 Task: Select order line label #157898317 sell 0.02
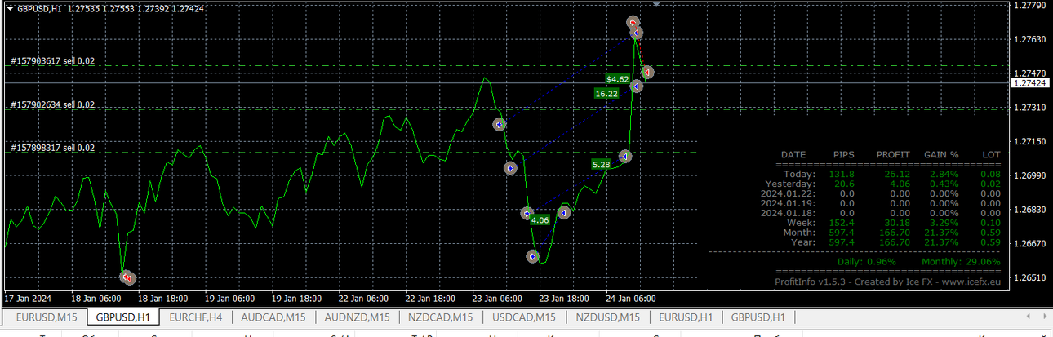coord(52,148)
